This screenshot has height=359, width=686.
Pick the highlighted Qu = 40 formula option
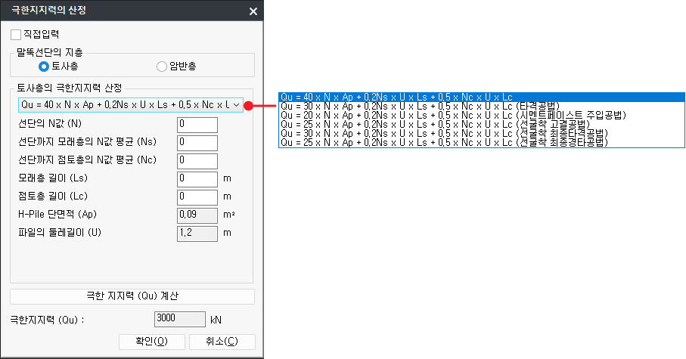(x=396, y=97)
